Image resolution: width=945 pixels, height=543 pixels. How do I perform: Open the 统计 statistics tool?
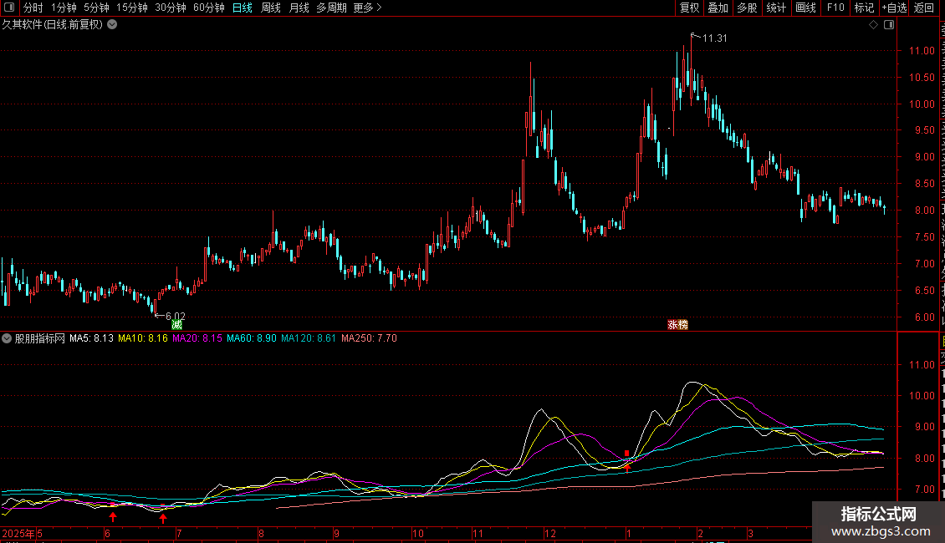coord(775,8)
